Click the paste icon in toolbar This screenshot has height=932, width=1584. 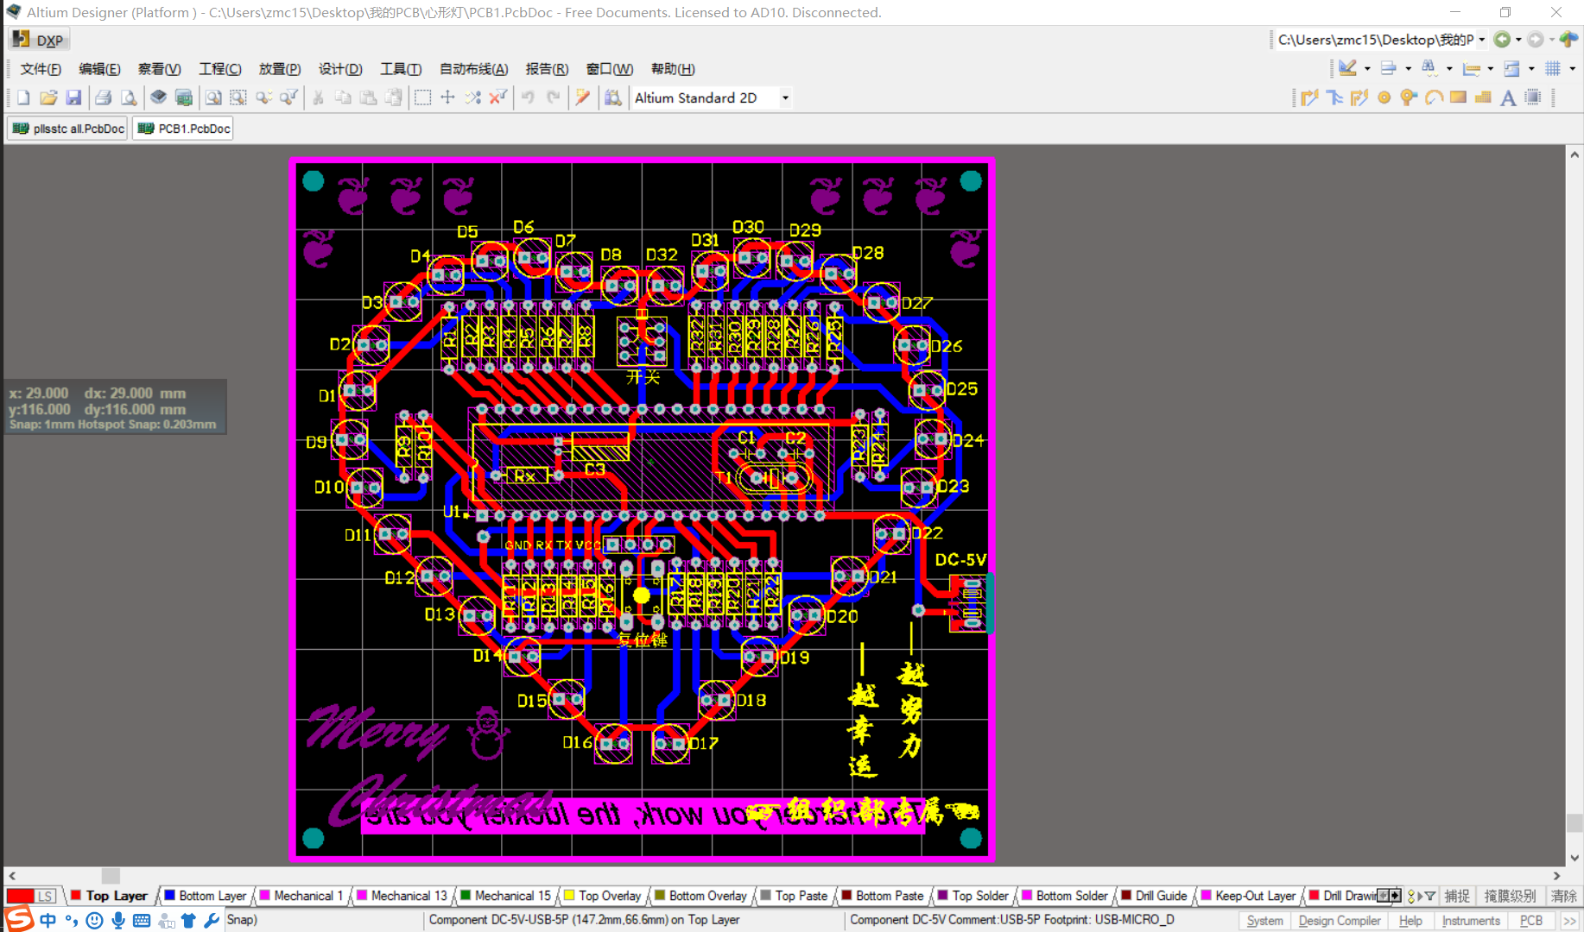point(369,98)
